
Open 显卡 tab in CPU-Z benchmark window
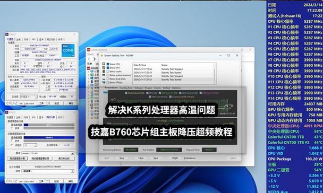[x=41, y=117]
